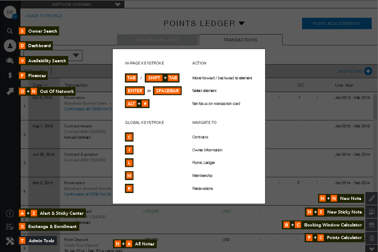
Task: Open Admin Tools wrench icon
Action: (x=10, y=241)
